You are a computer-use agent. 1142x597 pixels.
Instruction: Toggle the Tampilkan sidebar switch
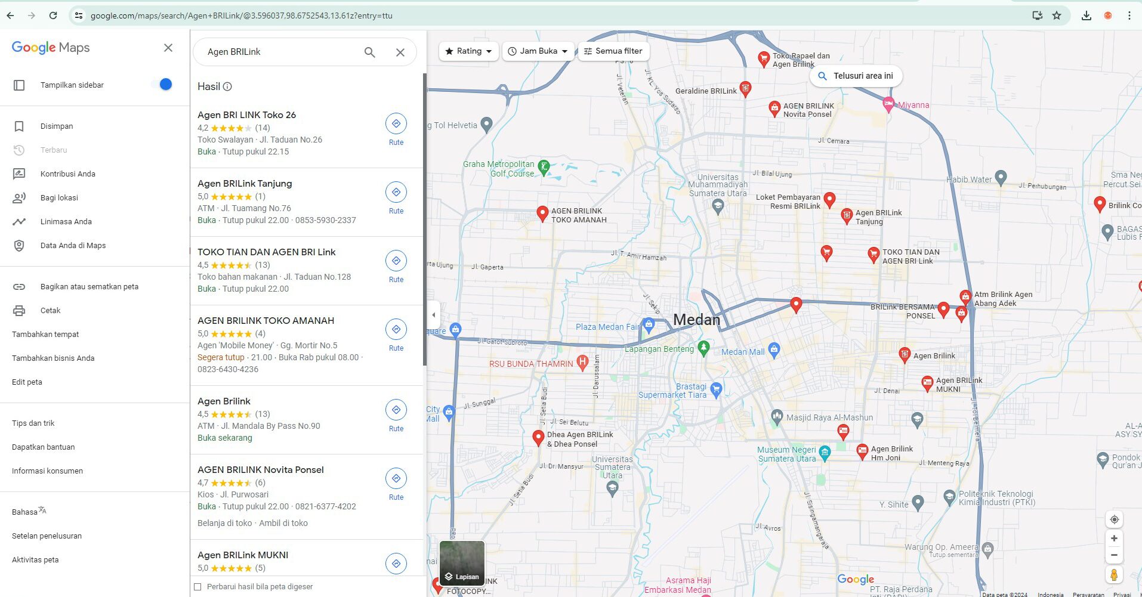tap(162, 85)
